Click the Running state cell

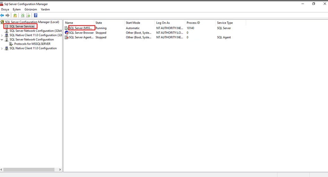(101, 28)
